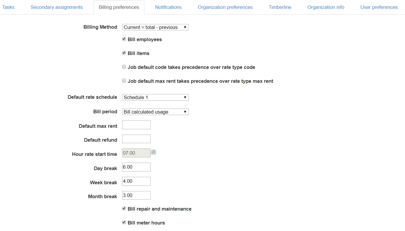405x231 pixels.
Task: Click the Hour rate start time field
Action: [136, 153]
